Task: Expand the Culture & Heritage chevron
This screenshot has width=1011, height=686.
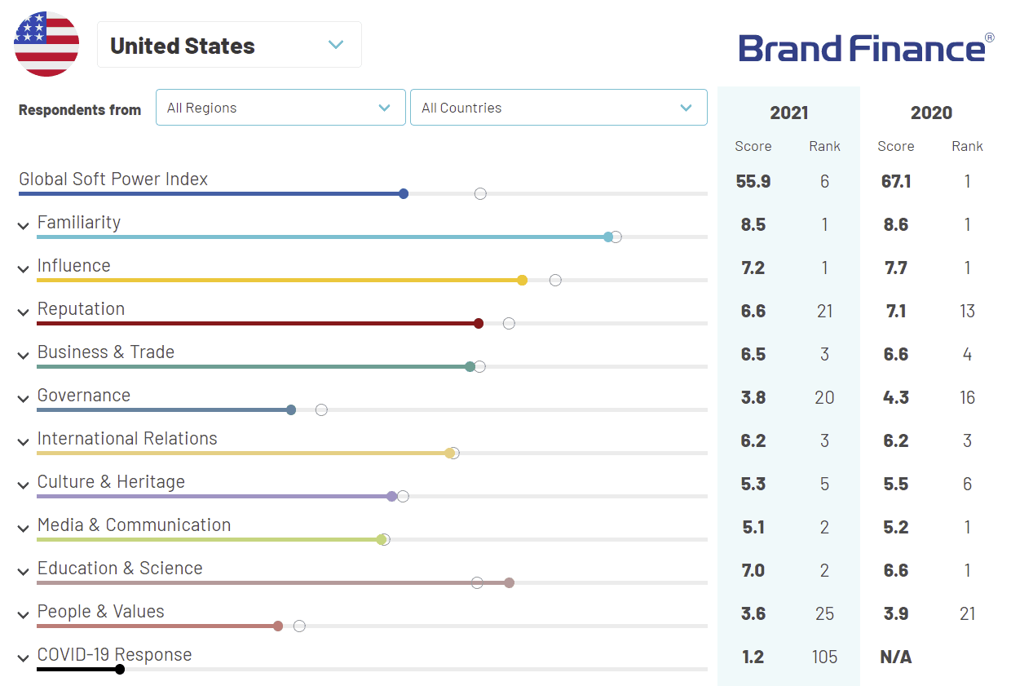Action: point(24,485)
